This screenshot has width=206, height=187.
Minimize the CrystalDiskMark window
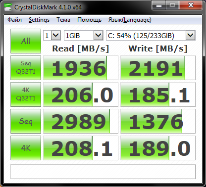tap(159, 5)
